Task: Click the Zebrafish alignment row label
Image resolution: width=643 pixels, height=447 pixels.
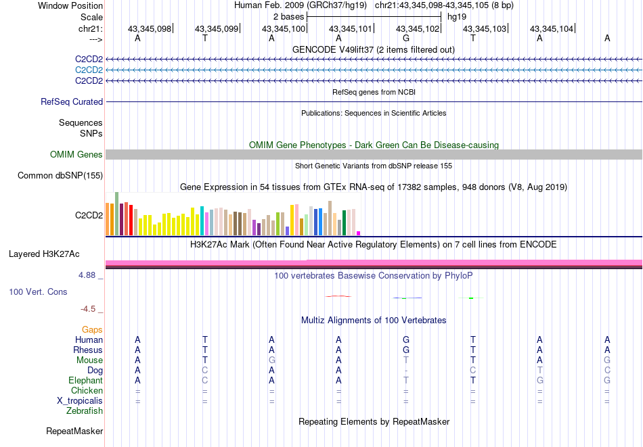Action: (x=85, y=411)
